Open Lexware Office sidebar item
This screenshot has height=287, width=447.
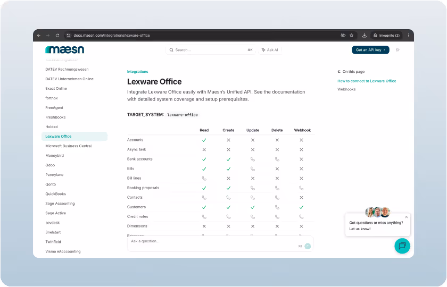click(x=74, y=137)
